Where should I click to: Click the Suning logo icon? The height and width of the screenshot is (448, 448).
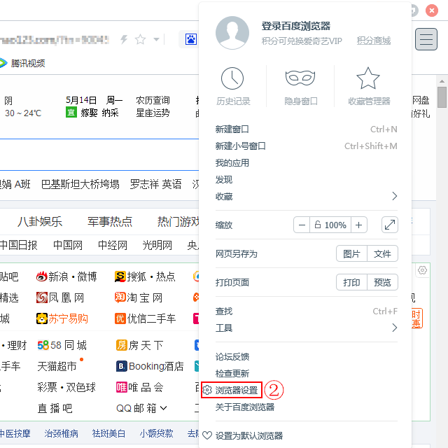pyautogui.click(x=42, y=318)
